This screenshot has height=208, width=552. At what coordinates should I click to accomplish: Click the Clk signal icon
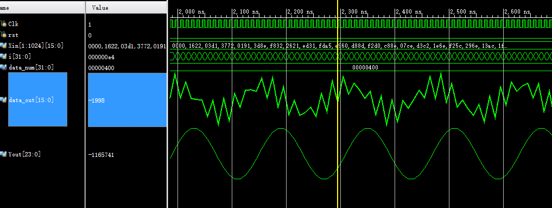(3, 24)
